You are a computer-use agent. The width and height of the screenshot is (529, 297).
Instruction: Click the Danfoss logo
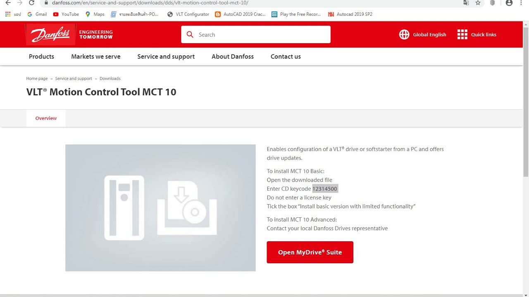[50, 35]
